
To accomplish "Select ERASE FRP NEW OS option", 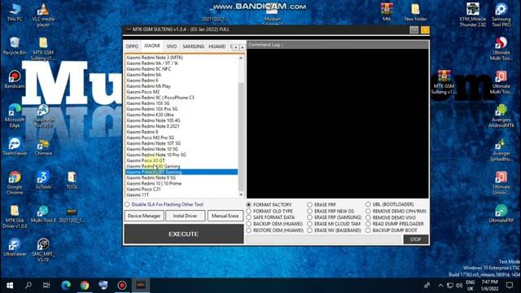I will click(x=331, y=212).
